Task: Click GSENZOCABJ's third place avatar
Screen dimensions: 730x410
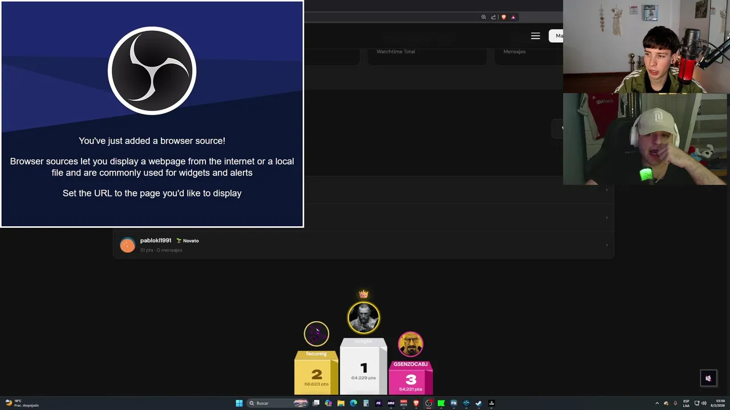Action: tap(411, 344)
